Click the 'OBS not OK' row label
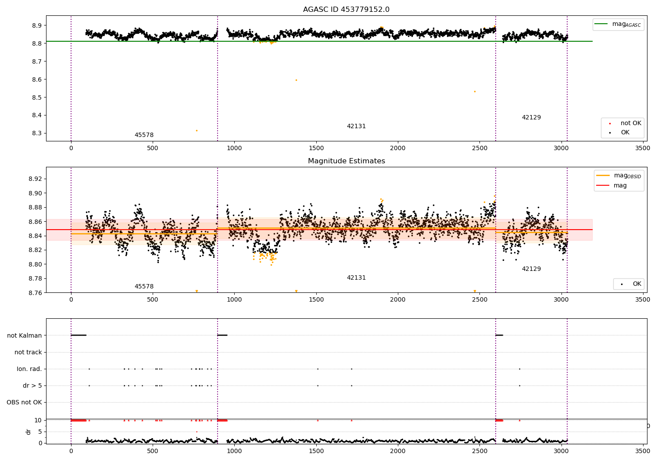This screenshot has width=658, height=461. [x=24, y=402]
